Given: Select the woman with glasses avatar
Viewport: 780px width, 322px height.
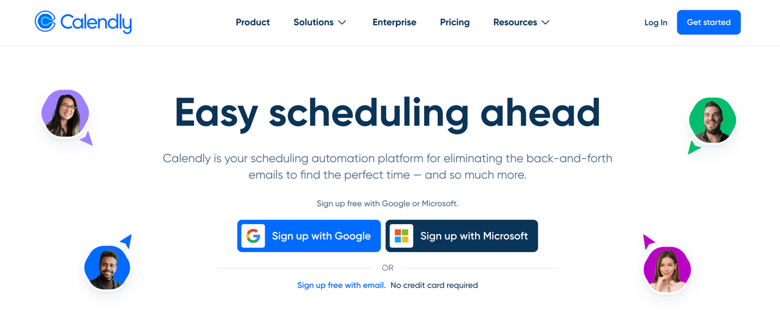Looking at the screenshot, I should pyautogui.click(x=65, y=113).
